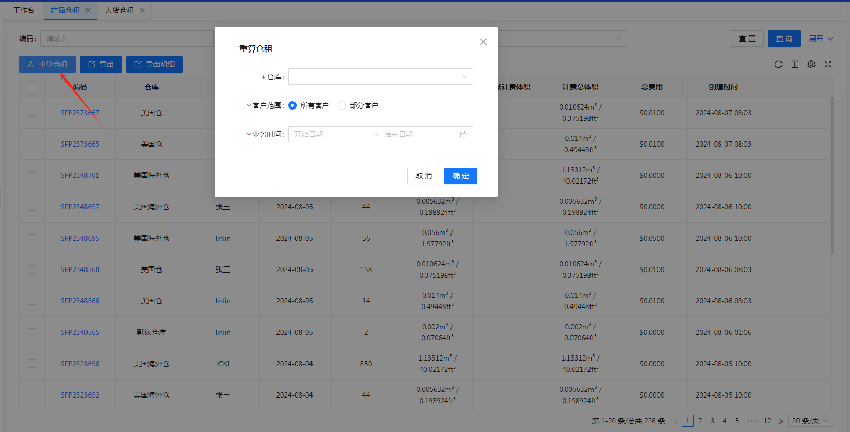Click the 确定 button in the dialog
This screenshot has width=850, height=432.
460,176
